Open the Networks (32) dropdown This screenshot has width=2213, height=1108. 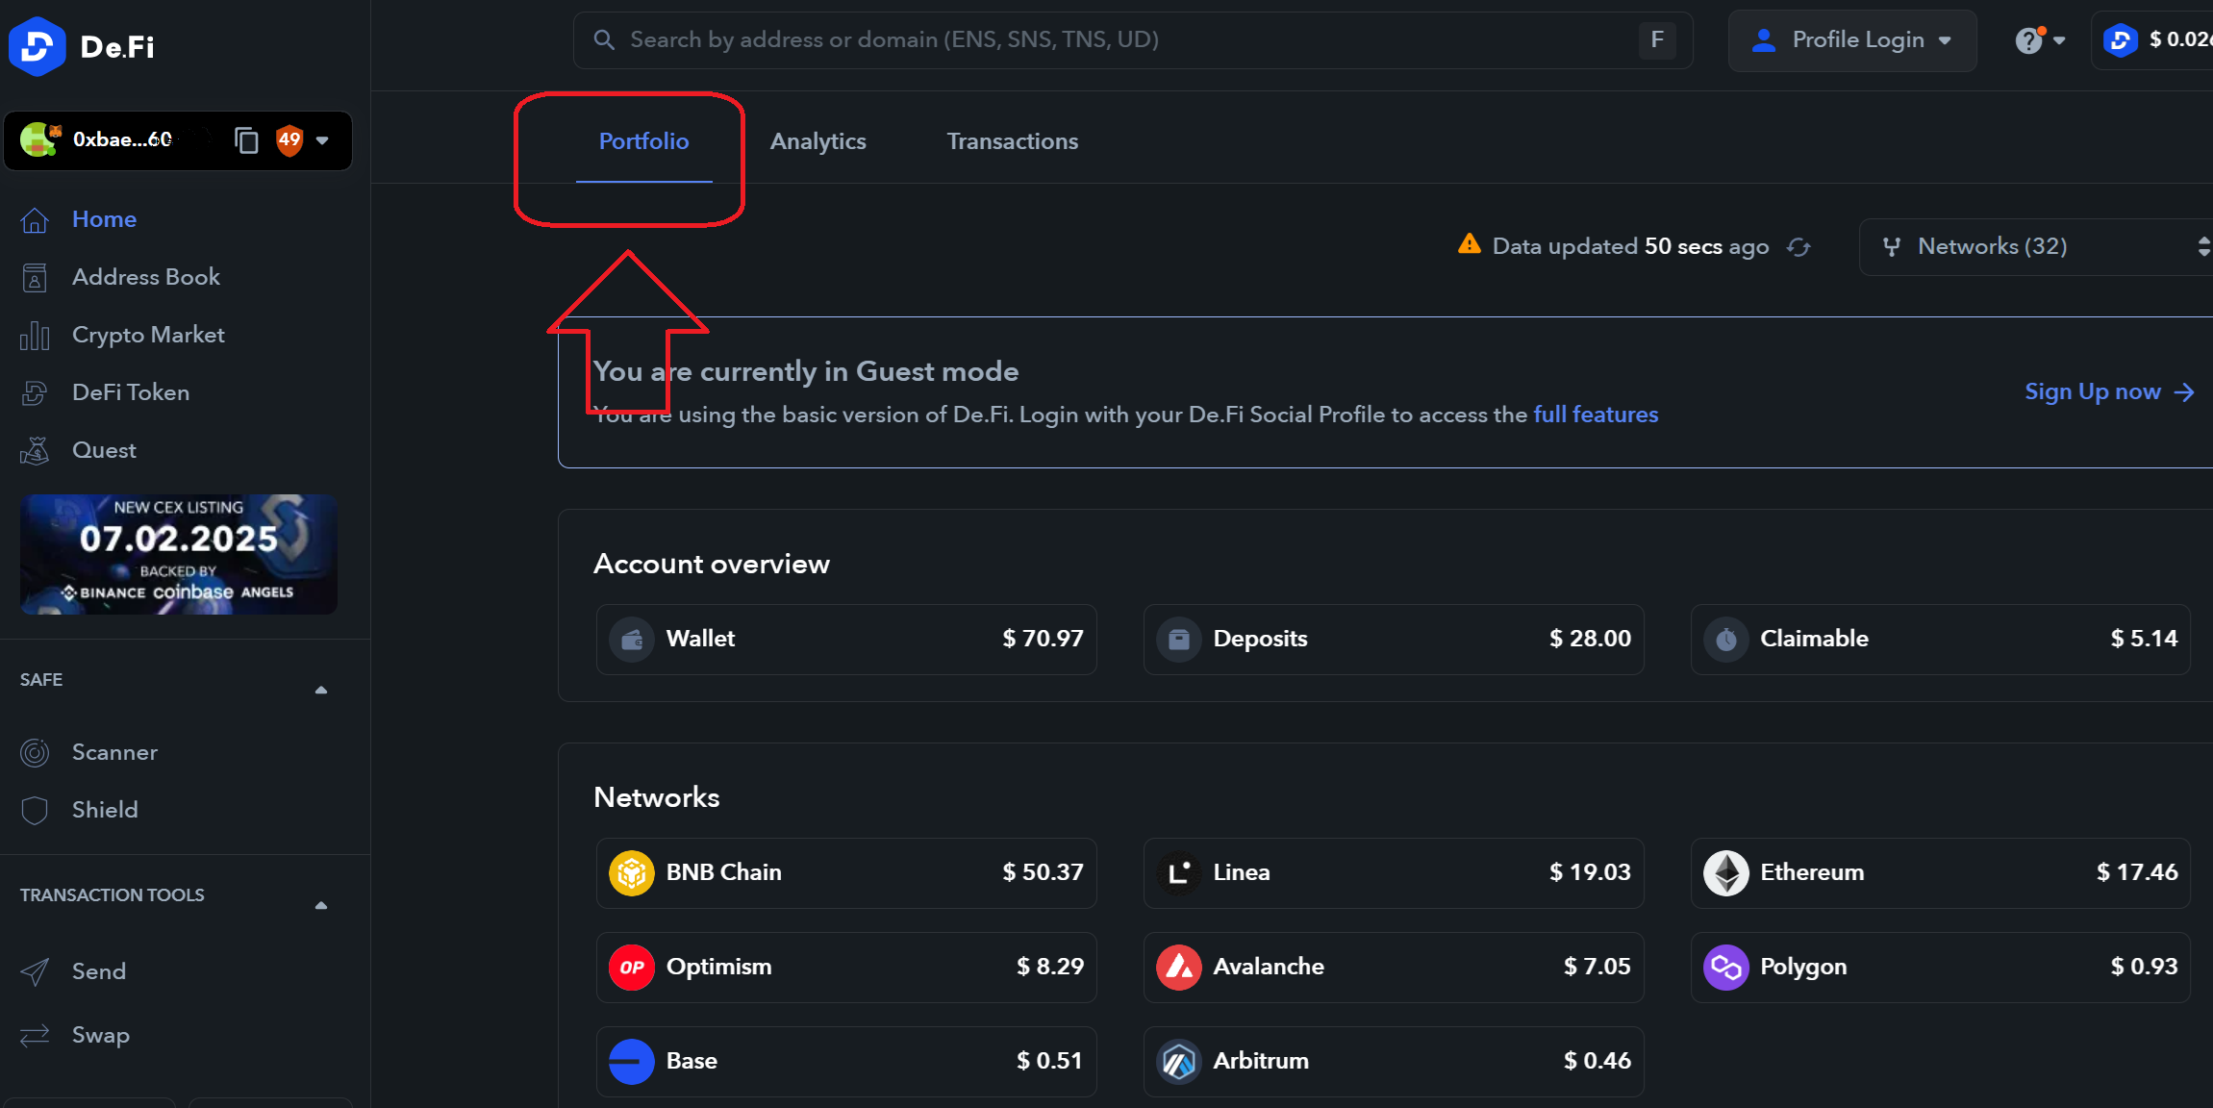pos(2037,247)
